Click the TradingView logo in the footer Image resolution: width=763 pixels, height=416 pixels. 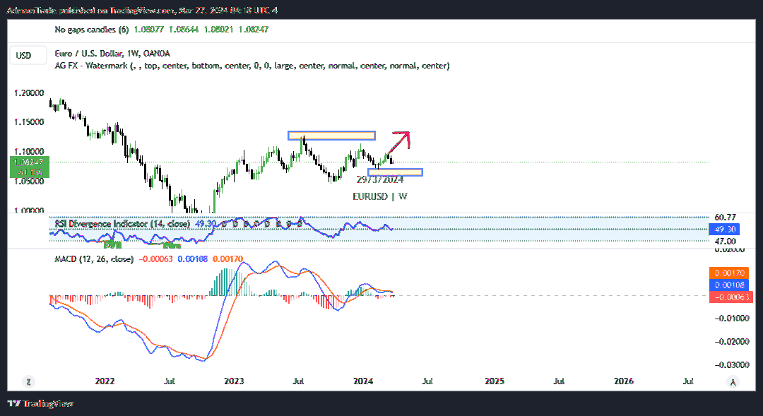pos(41,403)
